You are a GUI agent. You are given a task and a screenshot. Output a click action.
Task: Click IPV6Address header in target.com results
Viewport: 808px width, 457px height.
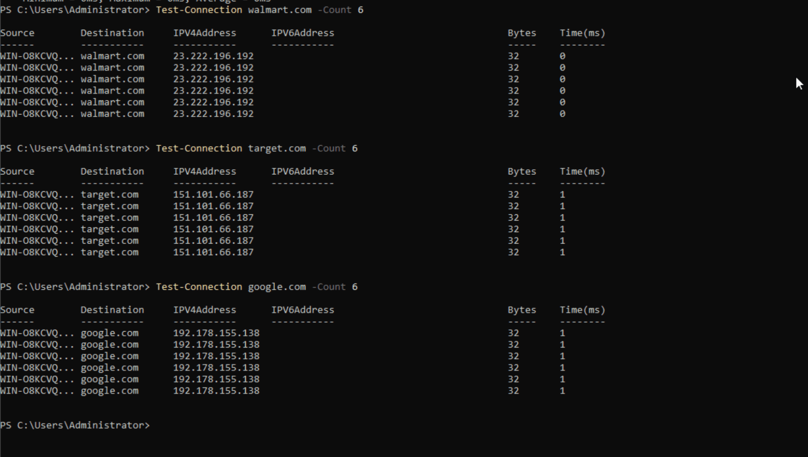click(303, 172)
